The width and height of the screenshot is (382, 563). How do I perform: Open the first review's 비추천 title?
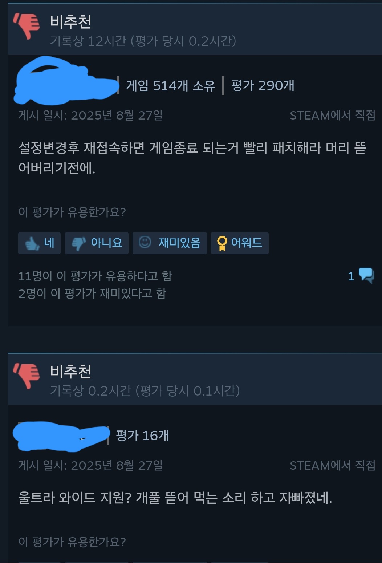[x=70, y=22]
